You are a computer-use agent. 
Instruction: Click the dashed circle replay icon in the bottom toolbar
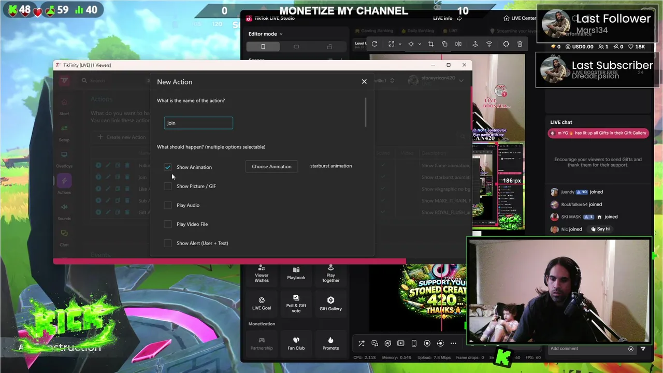tap(440, 343)
